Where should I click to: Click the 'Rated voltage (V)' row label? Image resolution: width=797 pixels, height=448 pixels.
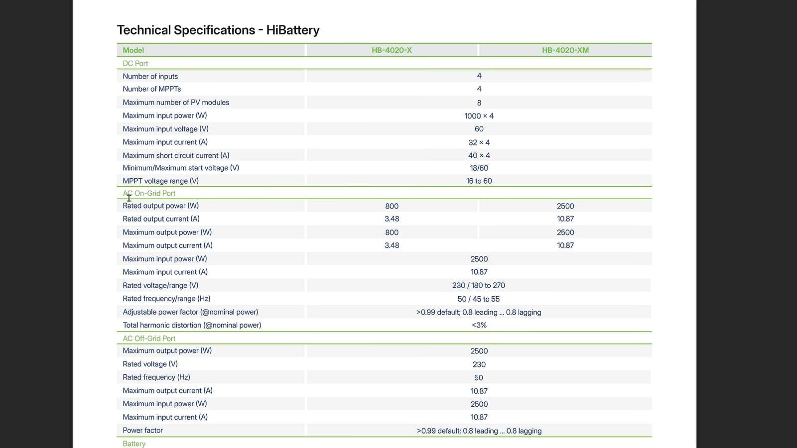click(x=150, y=364)
